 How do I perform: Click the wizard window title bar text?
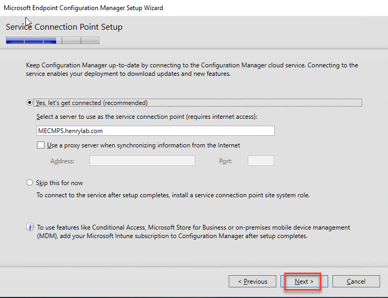pyautogui.click(x=83, y=8)
